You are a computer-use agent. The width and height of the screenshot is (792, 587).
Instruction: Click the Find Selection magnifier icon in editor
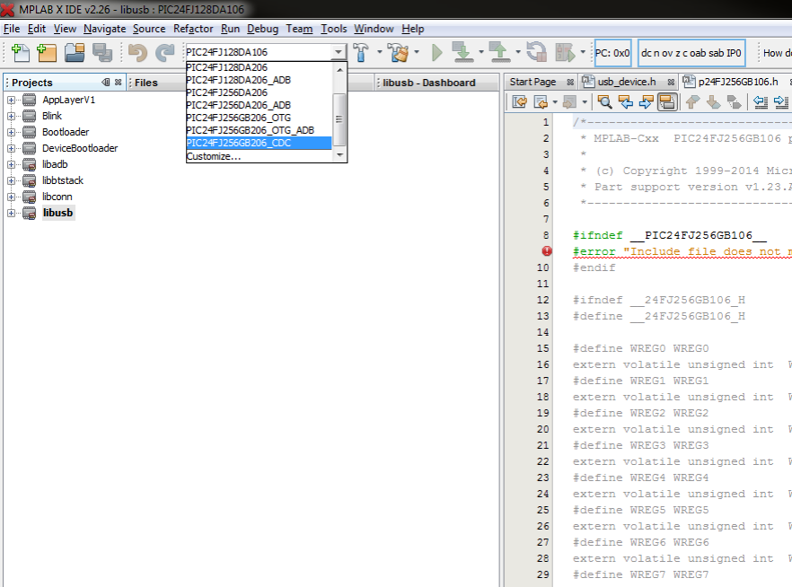pyautogui.click(x=604, y=101)
